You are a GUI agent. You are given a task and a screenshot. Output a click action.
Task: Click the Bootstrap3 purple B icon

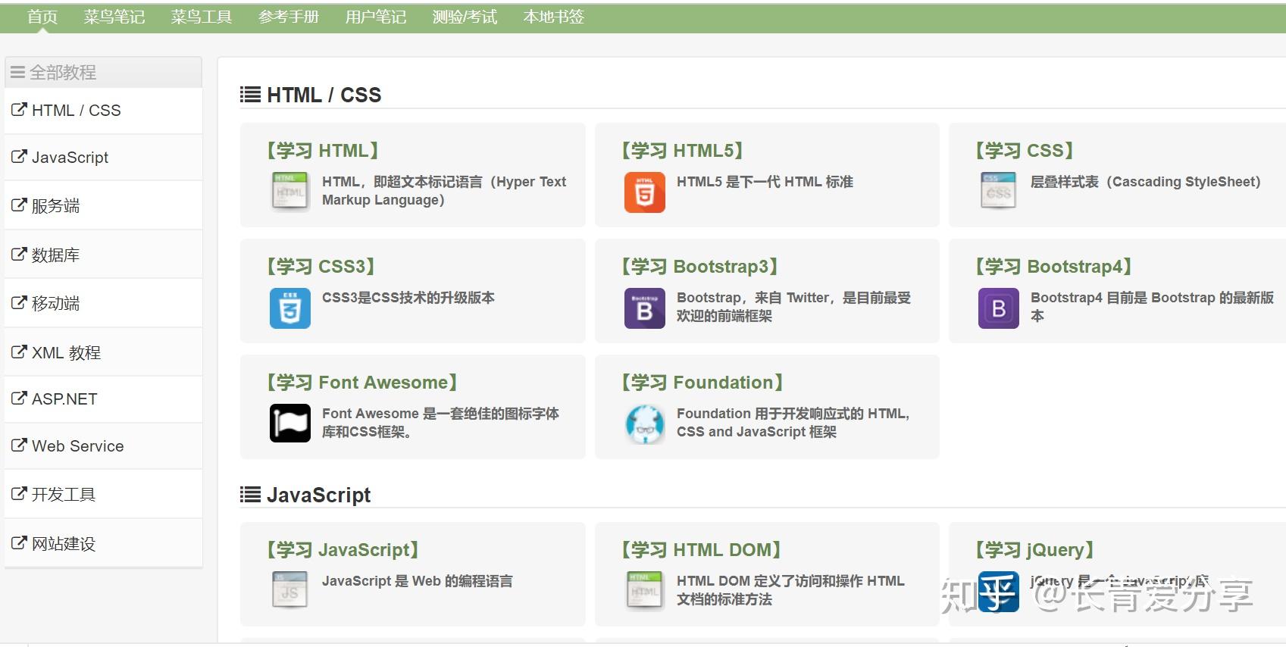[645, 308]
